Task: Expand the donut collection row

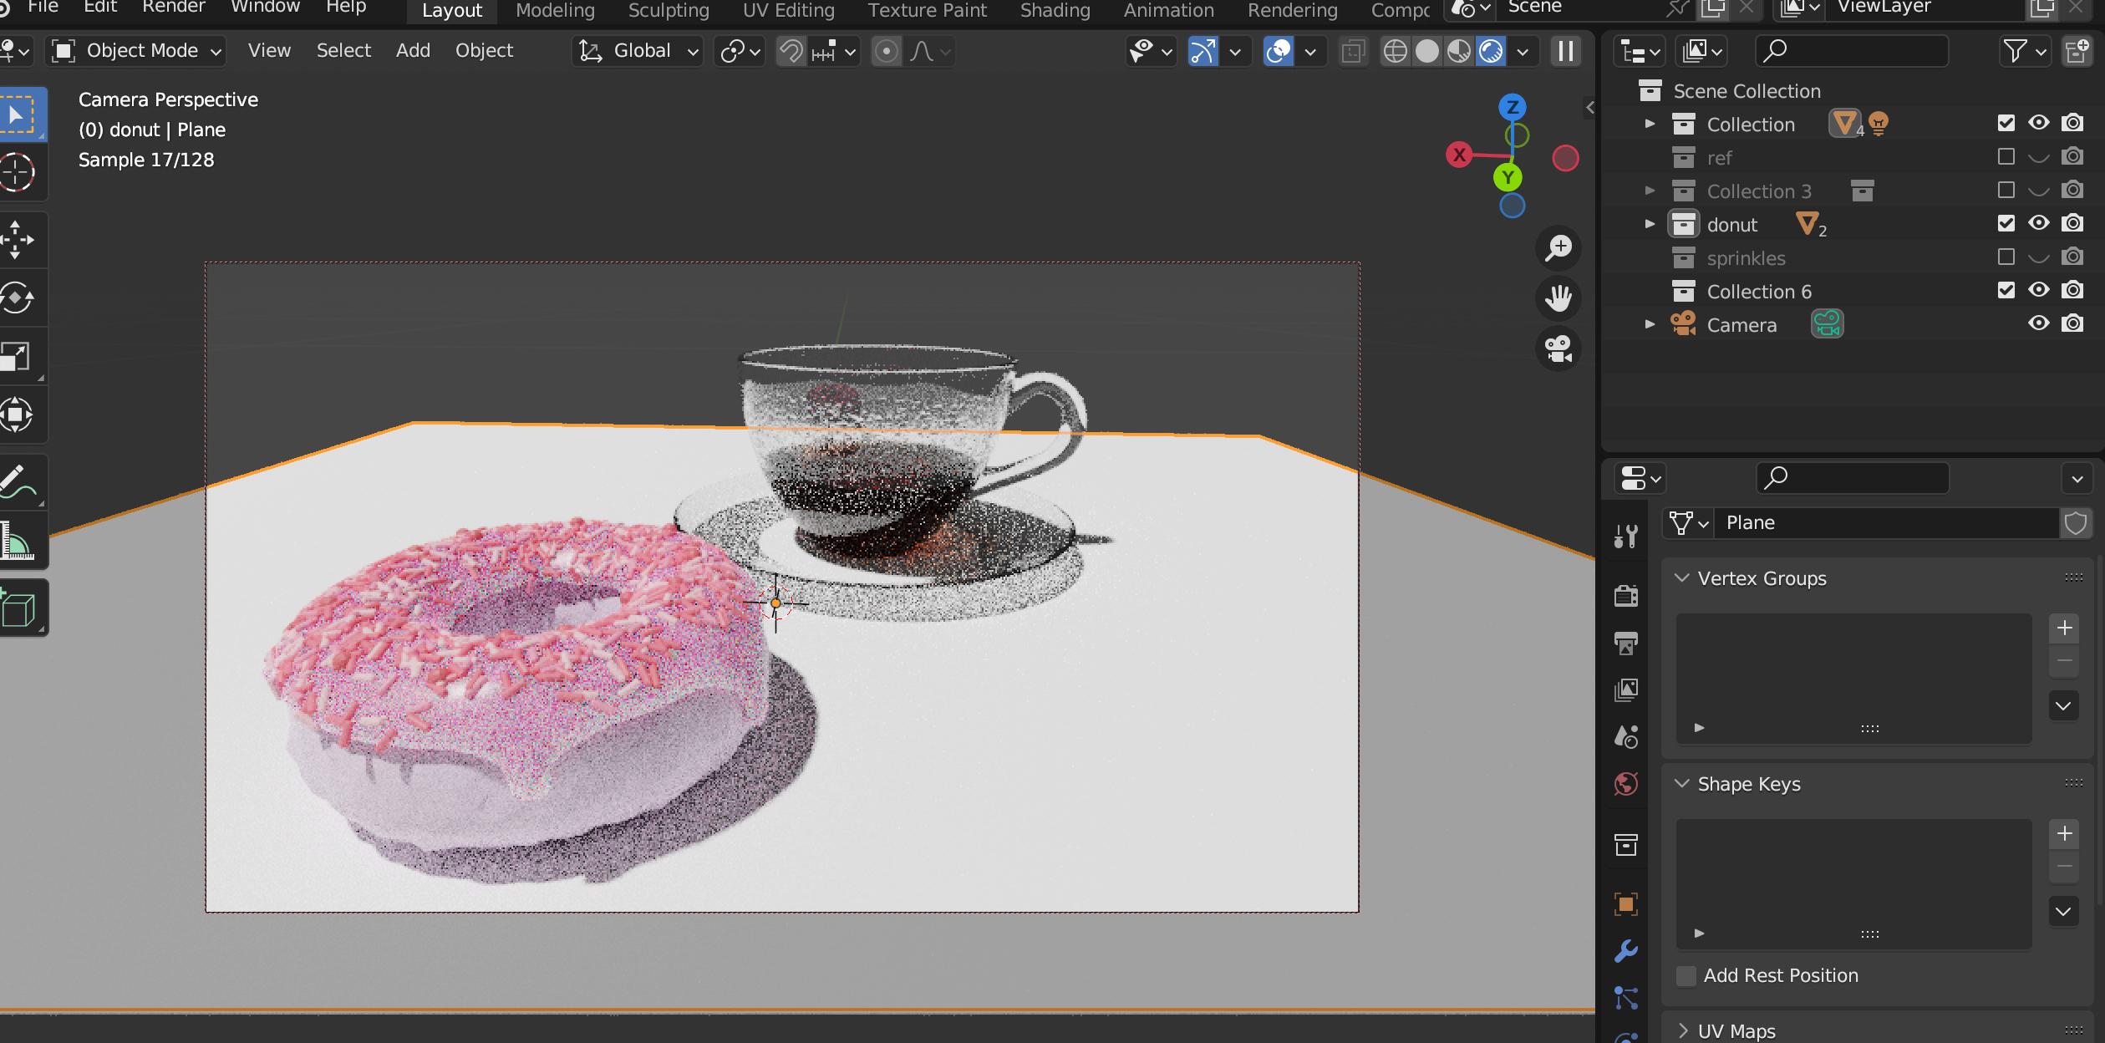Action: click(1650, 224)
